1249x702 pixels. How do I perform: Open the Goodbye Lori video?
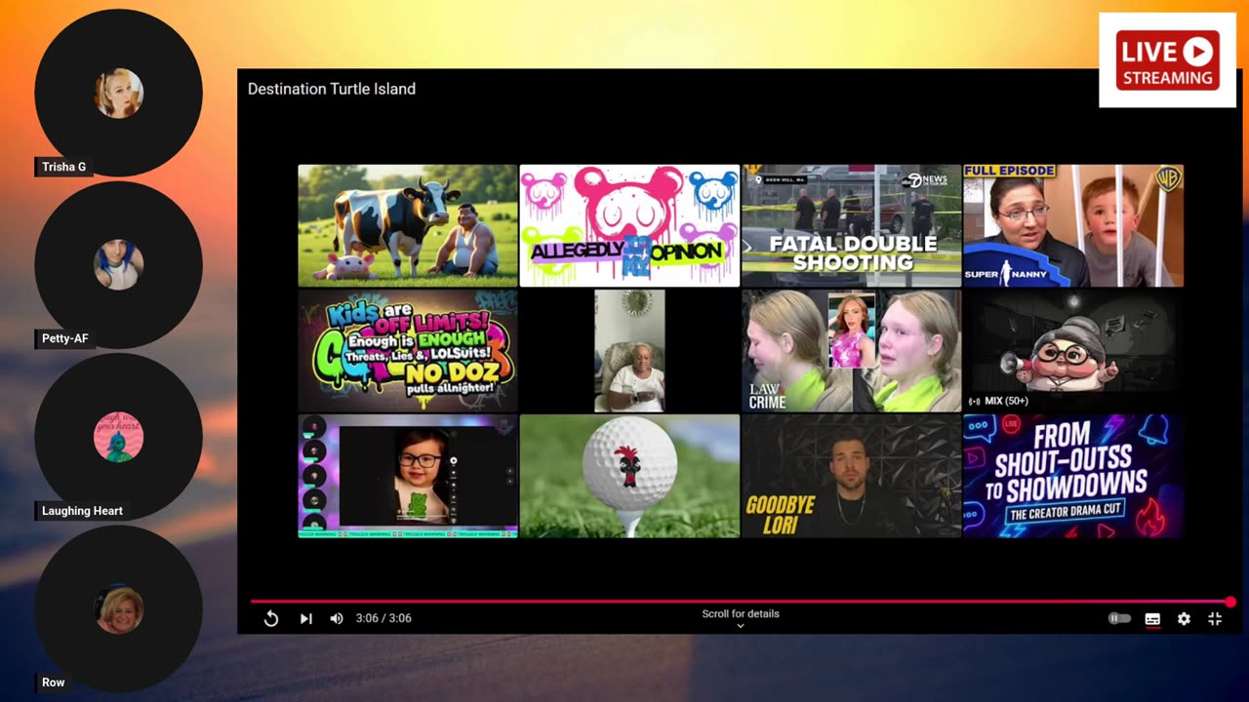click(x=851, y=476)
